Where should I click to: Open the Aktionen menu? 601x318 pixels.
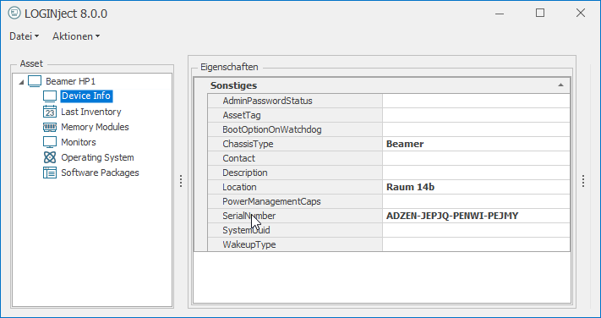click(76, 36)
